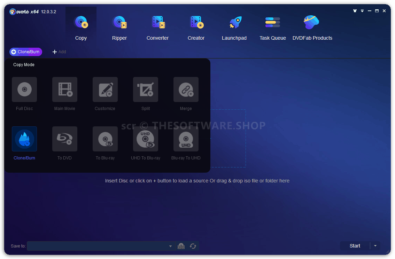
Task: Click the Save to label
Action: coord(18,246)
